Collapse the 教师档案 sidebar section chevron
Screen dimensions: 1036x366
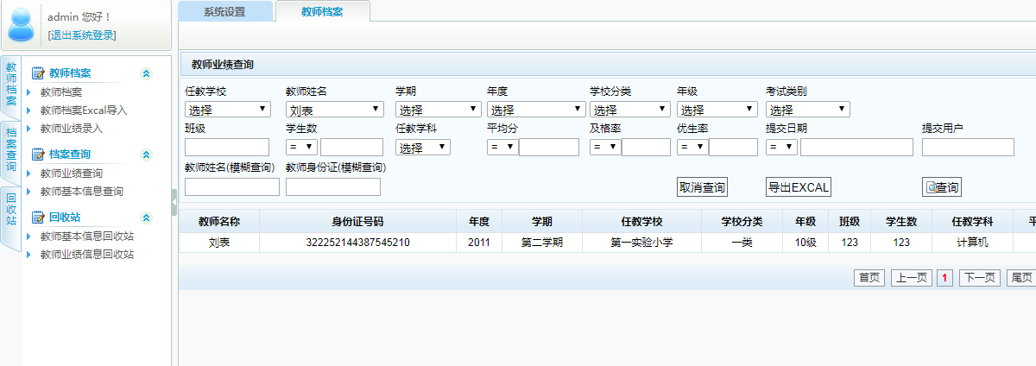coord(146,73)
